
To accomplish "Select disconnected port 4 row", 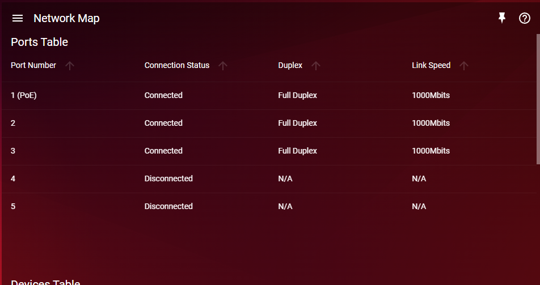I will [269, 178].
